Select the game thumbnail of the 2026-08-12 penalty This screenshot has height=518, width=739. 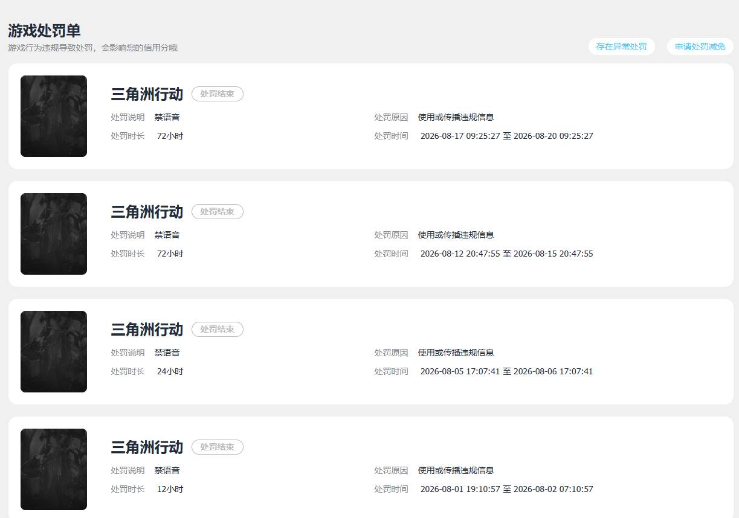tap(54, 234)
